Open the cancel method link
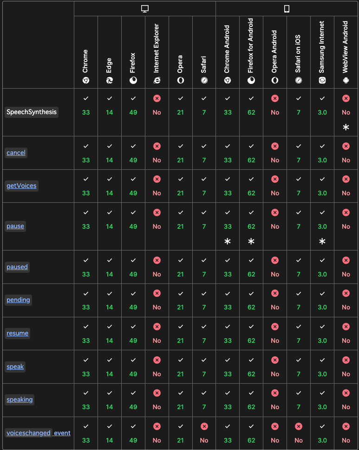Screen dimensions: 359x450 click(16, 153)
